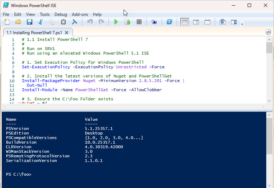Click the PS C:\foo> console prompt
The height and width of the screenshot is (188, 274).
(x=19, y=174)
